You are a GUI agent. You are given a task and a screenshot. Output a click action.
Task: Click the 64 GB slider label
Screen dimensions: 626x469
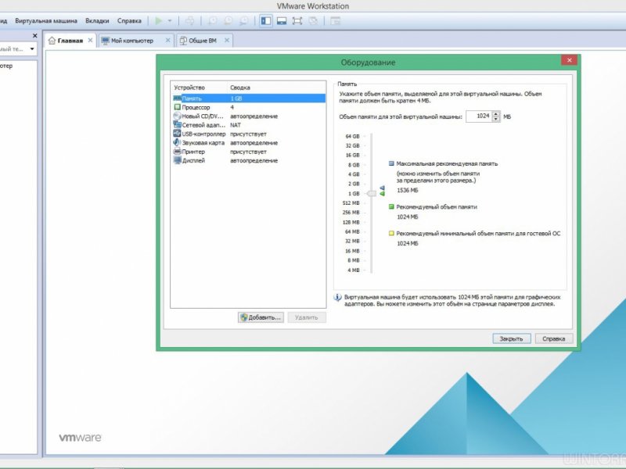(x=353, y=136)
